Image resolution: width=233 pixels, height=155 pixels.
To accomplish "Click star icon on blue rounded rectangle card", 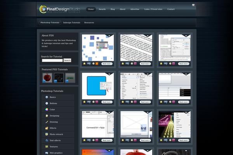I will 84,102.
